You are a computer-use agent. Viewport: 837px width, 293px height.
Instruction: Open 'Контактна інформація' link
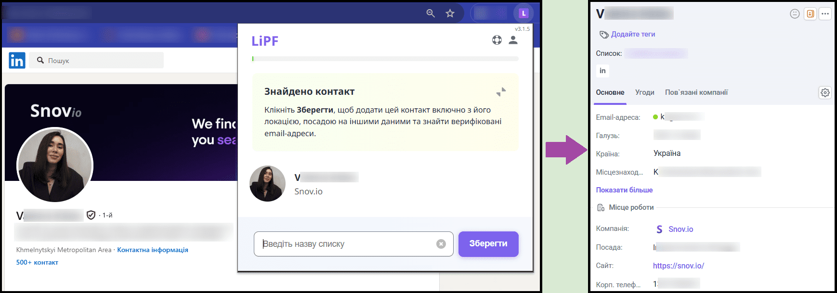click(153, 250)
